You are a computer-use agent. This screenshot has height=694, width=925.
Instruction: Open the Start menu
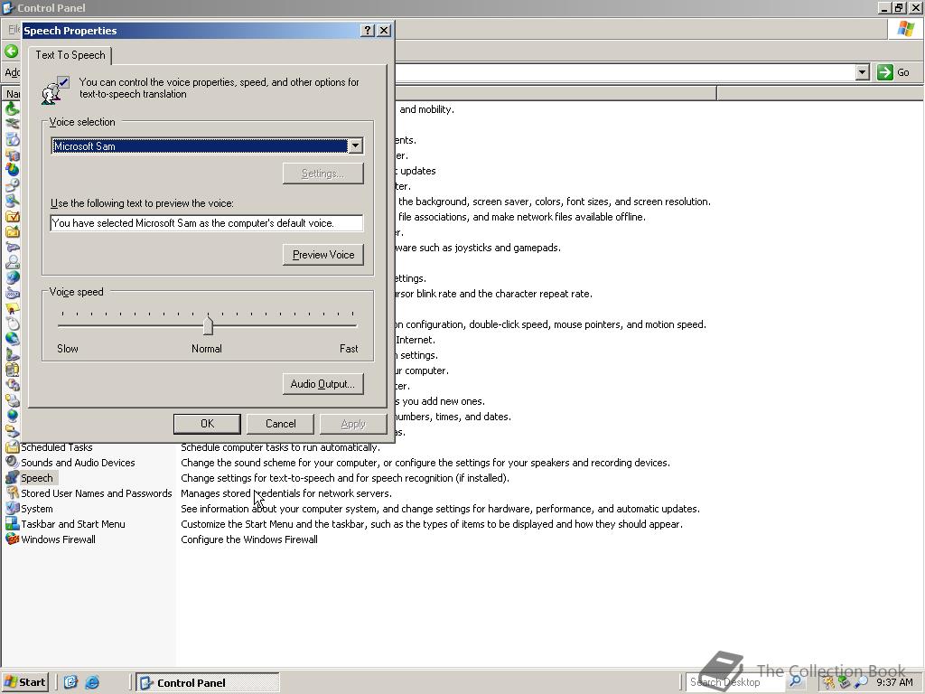[24, 682]
